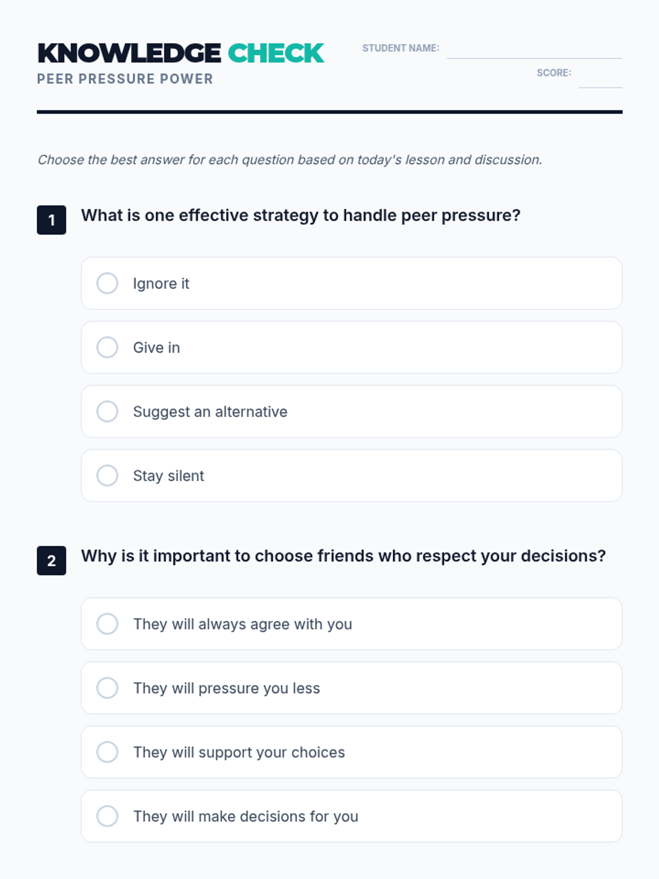659x879 pixels.
Task: Choose 'They will pressure you less'
Action: tap(108, 688)
